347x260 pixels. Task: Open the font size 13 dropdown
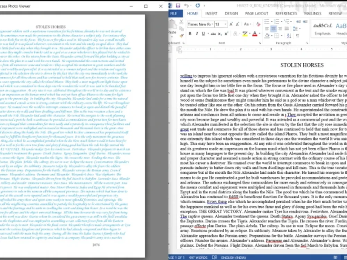[x=226, y=24]
